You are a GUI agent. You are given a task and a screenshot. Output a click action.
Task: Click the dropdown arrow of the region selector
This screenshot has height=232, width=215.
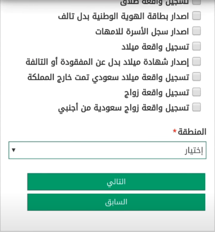pos(14,150)
